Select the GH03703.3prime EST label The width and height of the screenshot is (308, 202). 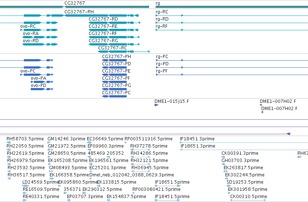tap(240, 161)
